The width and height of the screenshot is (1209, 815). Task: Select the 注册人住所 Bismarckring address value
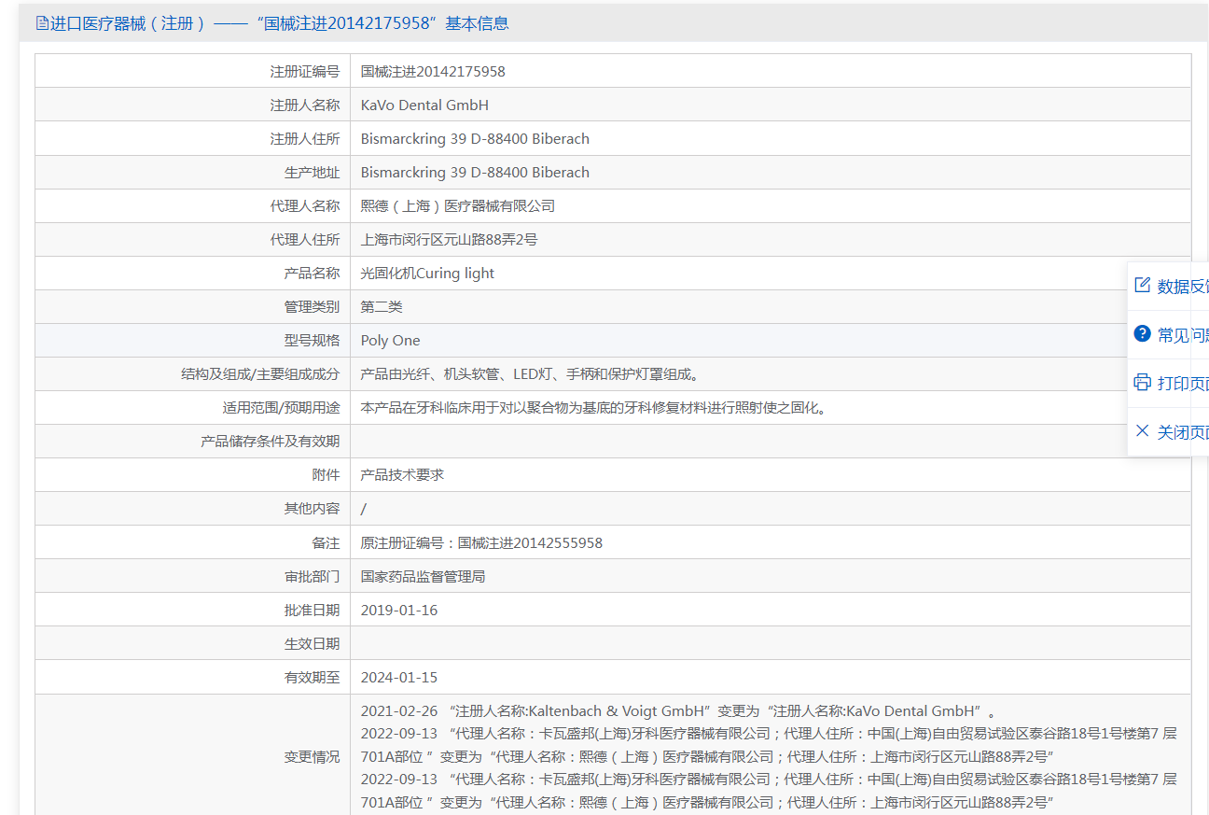475,138
